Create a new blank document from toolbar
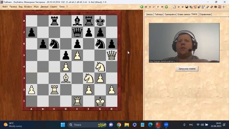Viewport: 229px width, 129px height. click(174, 7)
